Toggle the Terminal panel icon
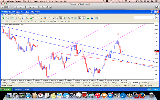This screenshot has width=160, height=100. coord(23,18)
